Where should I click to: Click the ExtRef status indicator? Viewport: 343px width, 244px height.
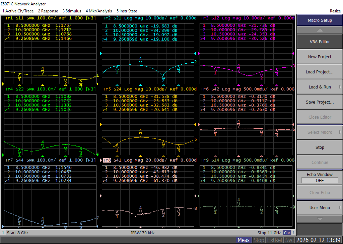(275, 240)
